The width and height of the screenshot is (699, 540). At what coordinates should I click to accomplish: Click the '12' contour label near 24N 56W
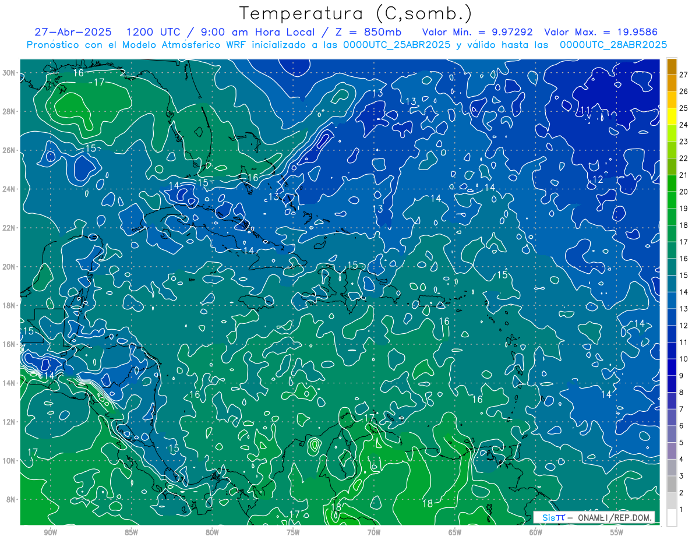pos(598,179)
